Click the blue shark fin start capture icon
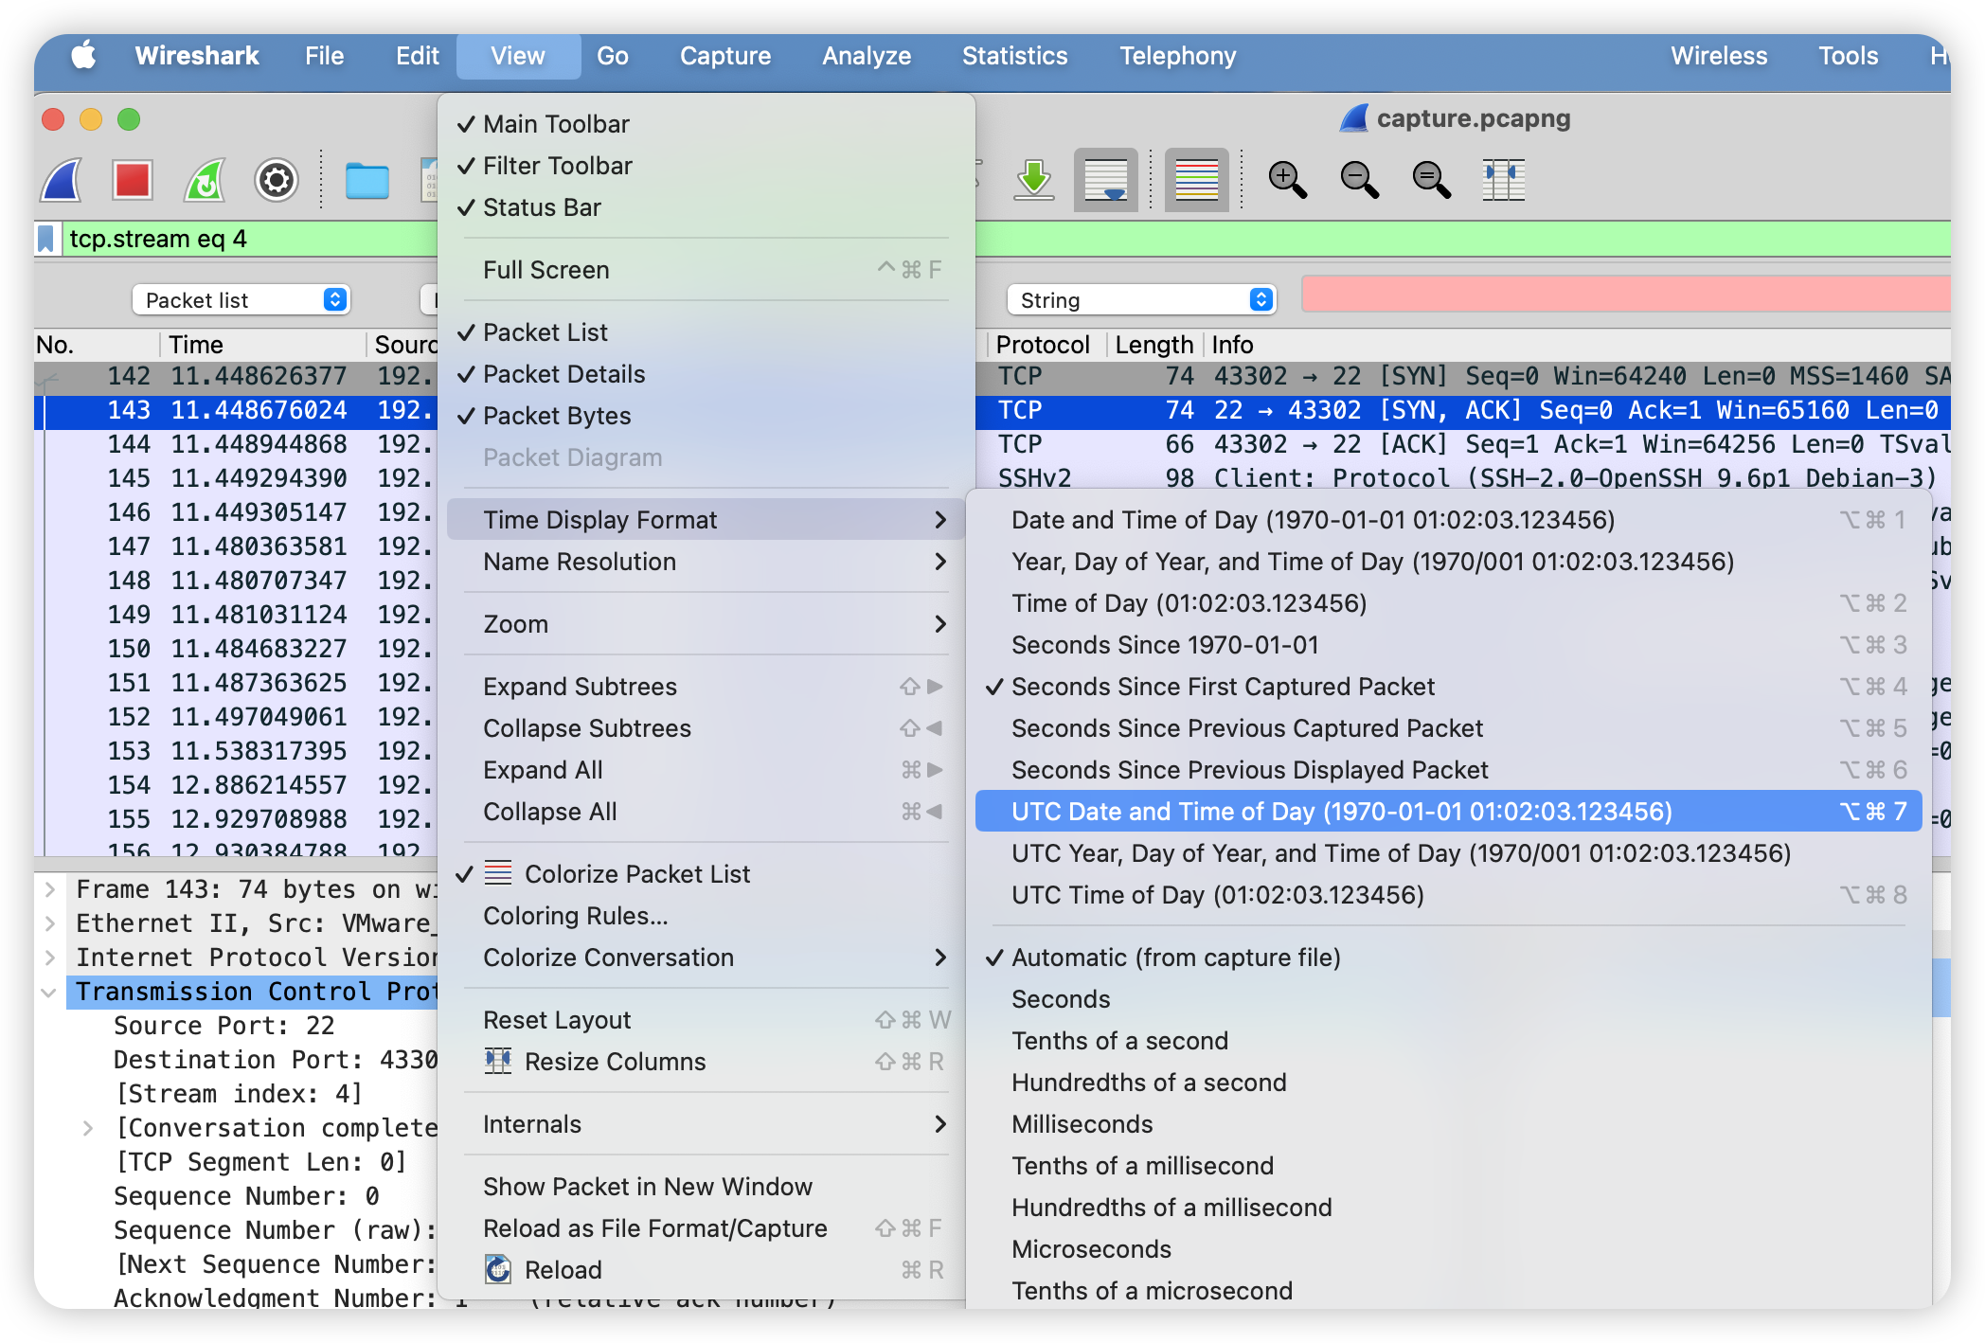Image resolution: width=1985 pixels, height=1343 pixels. [63, 180]
